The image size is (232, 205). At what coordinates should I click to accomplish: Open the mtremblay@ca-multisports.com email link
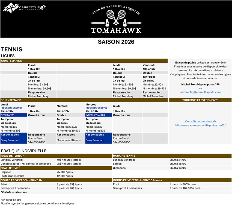pyautogui.click(x=200, y=92)
